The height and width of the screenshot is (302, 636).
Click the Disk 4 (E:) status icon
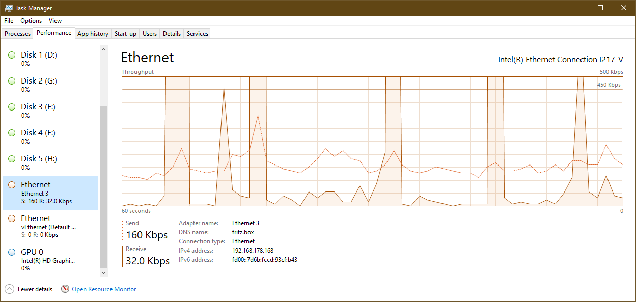pos(12,133)
